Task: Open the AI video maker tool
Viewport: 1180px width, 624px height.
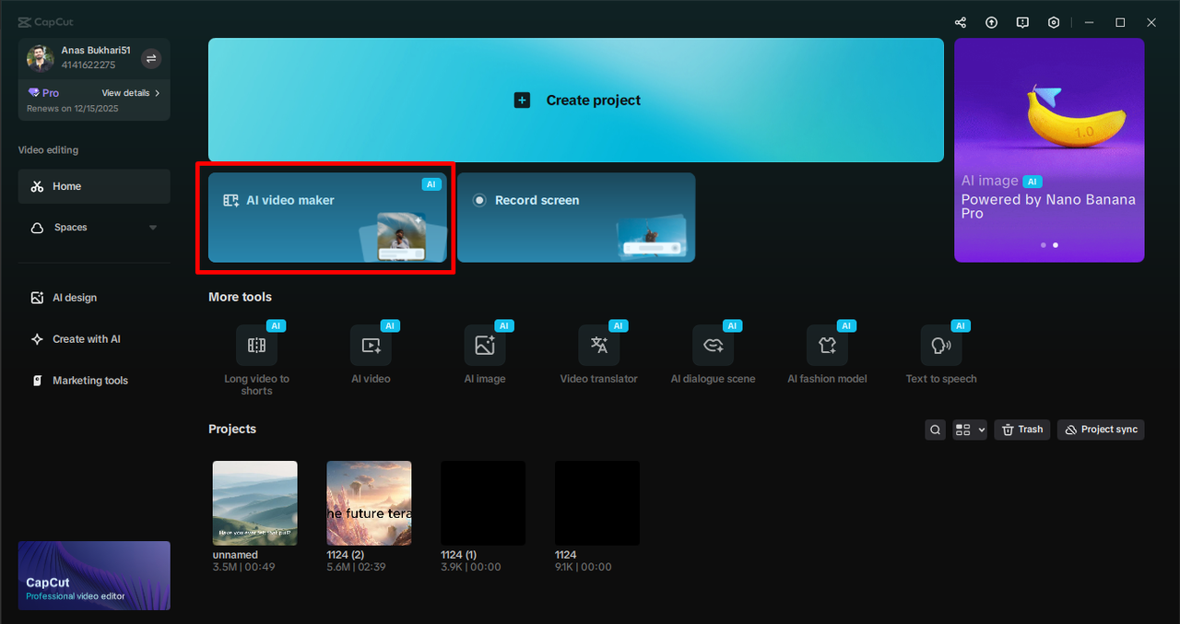Action: (326, 217)
